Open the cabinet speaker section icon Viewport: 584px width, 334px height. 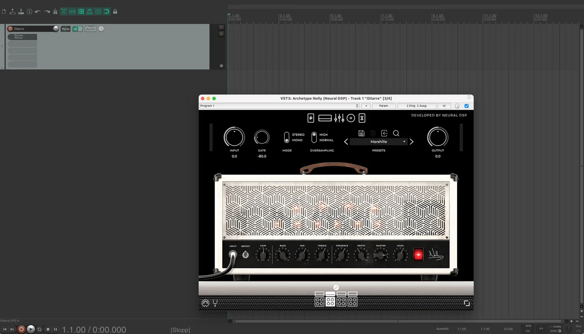coord(351,118)
